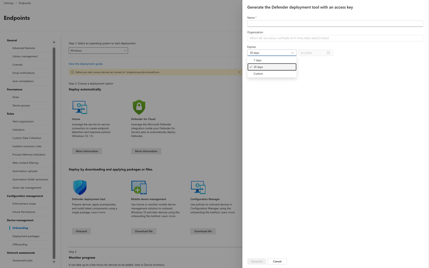Click the Defender deployment tool shield icon
The height and width of the screenshot is (268, 429).
80,187
